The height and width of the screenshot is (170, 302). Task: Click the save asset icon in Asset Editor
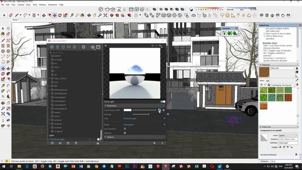[68, 143]
